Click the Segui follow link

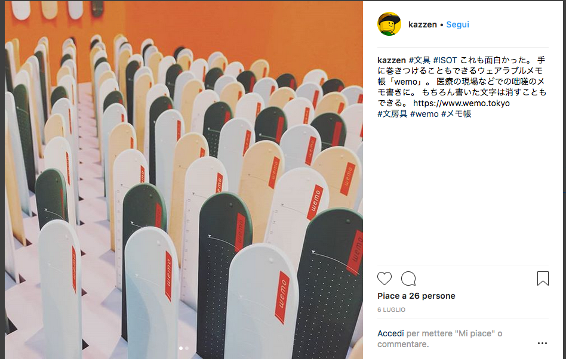pos(457,24)
